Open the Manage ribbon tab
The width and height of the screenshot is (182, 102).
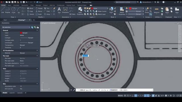[x=38, y=5]
